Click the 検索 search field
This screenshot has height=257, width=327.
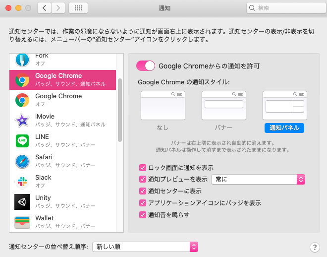point(286,8)
